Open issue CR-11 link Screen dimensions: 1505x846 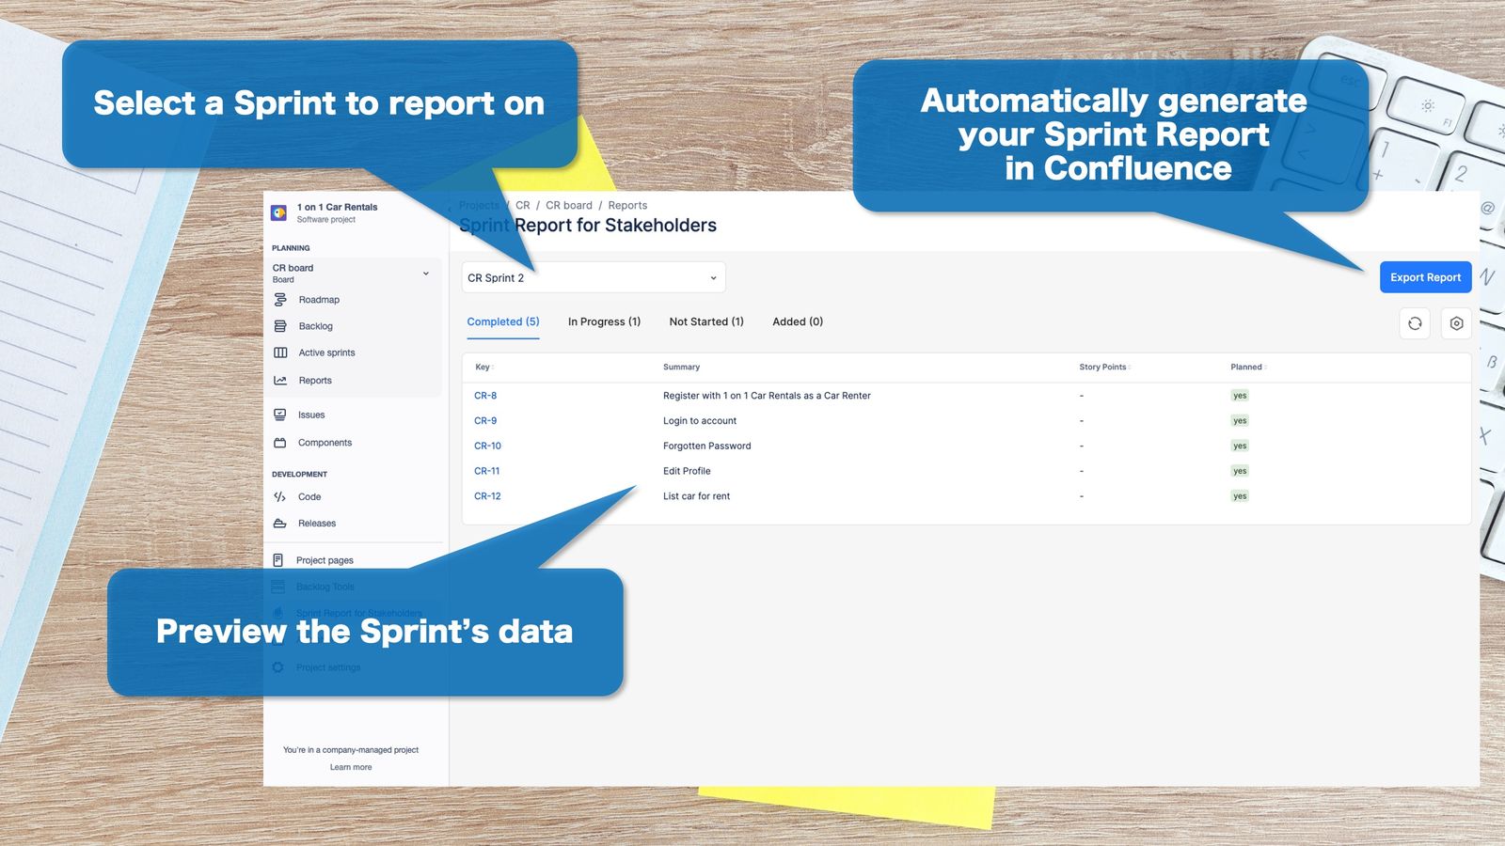pyautogui.click(x=486, y=472)
